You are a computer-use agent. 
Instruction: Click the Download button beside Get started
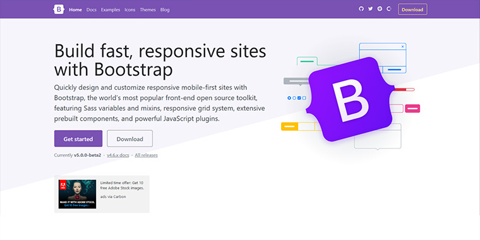click(130, 139)
